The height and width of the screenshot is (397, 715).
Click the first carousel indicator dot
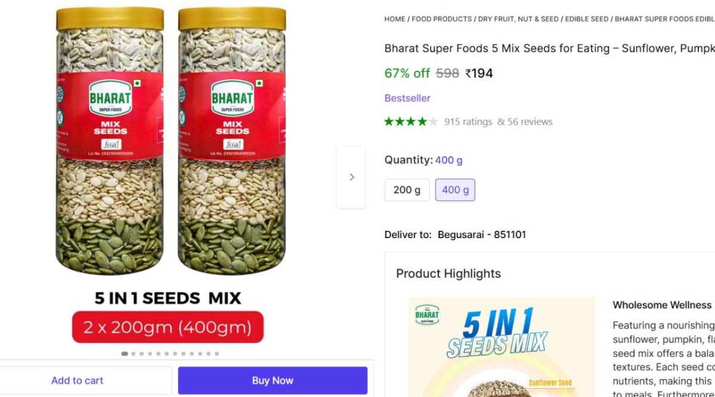click(x=125, y=354)
